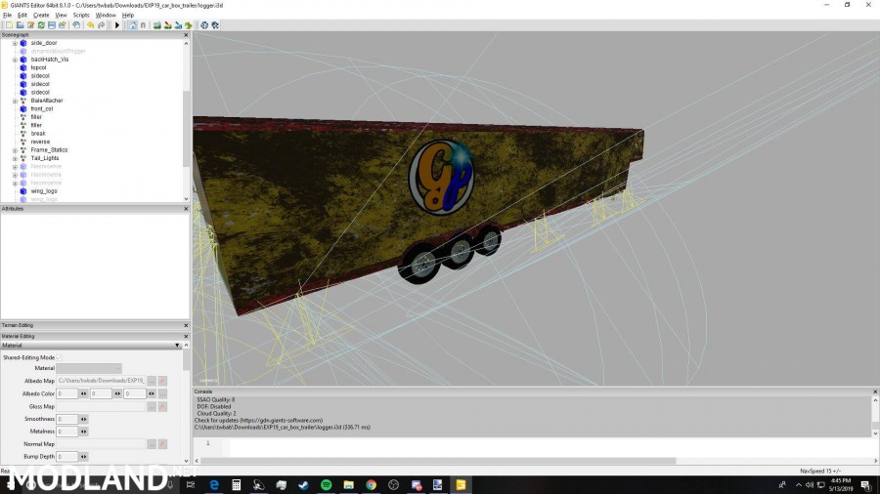The height and width of the screenshot is (494, 880).
Task: Open File Explorer from the taskbar
Action: 348,485
